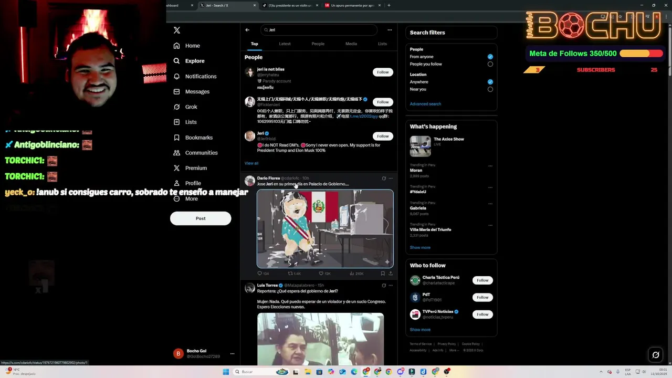Open Bookmarks in sidebar
This screenshot has width=672, height=378.
pos(193,138)
